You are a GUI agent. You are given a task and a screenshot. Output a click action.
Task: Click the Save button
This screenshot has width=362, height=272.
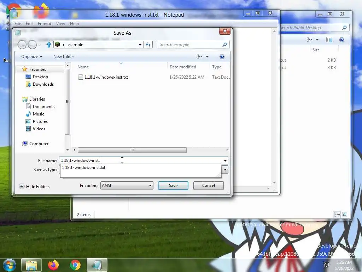[x=173, y=186]
